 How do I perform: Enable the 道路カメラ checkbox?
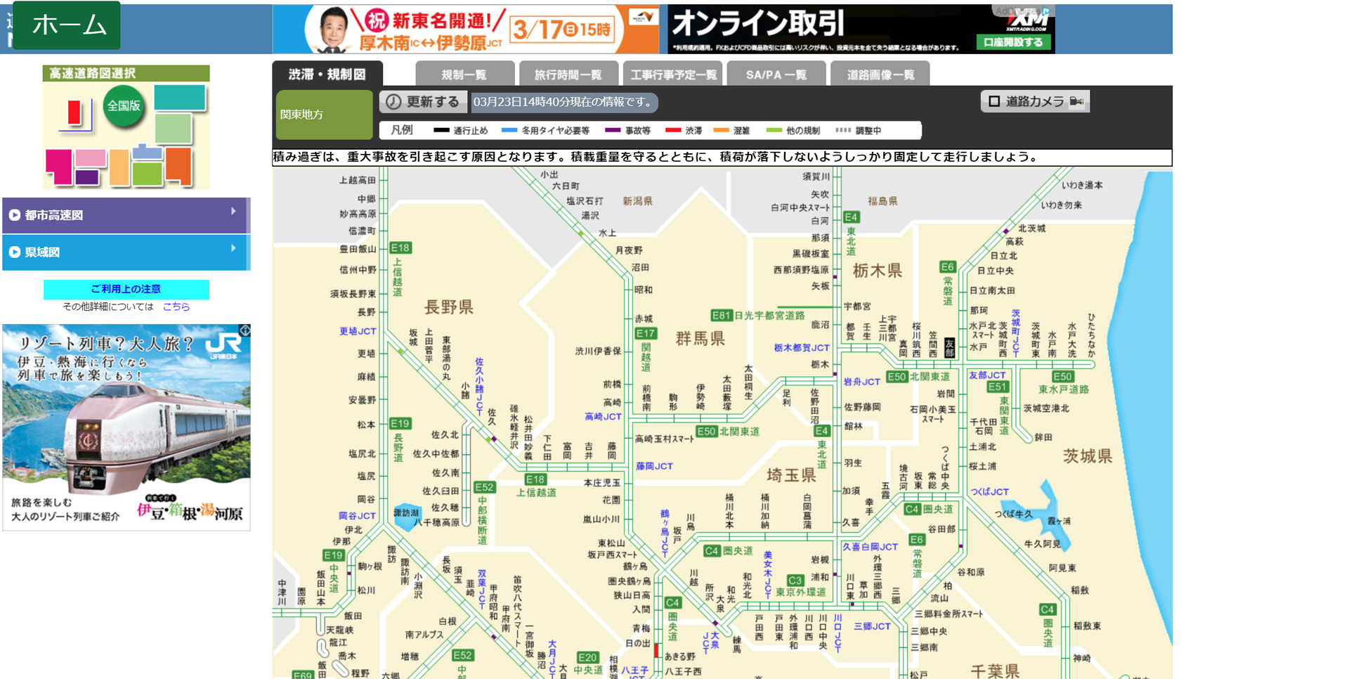point(994,101)
